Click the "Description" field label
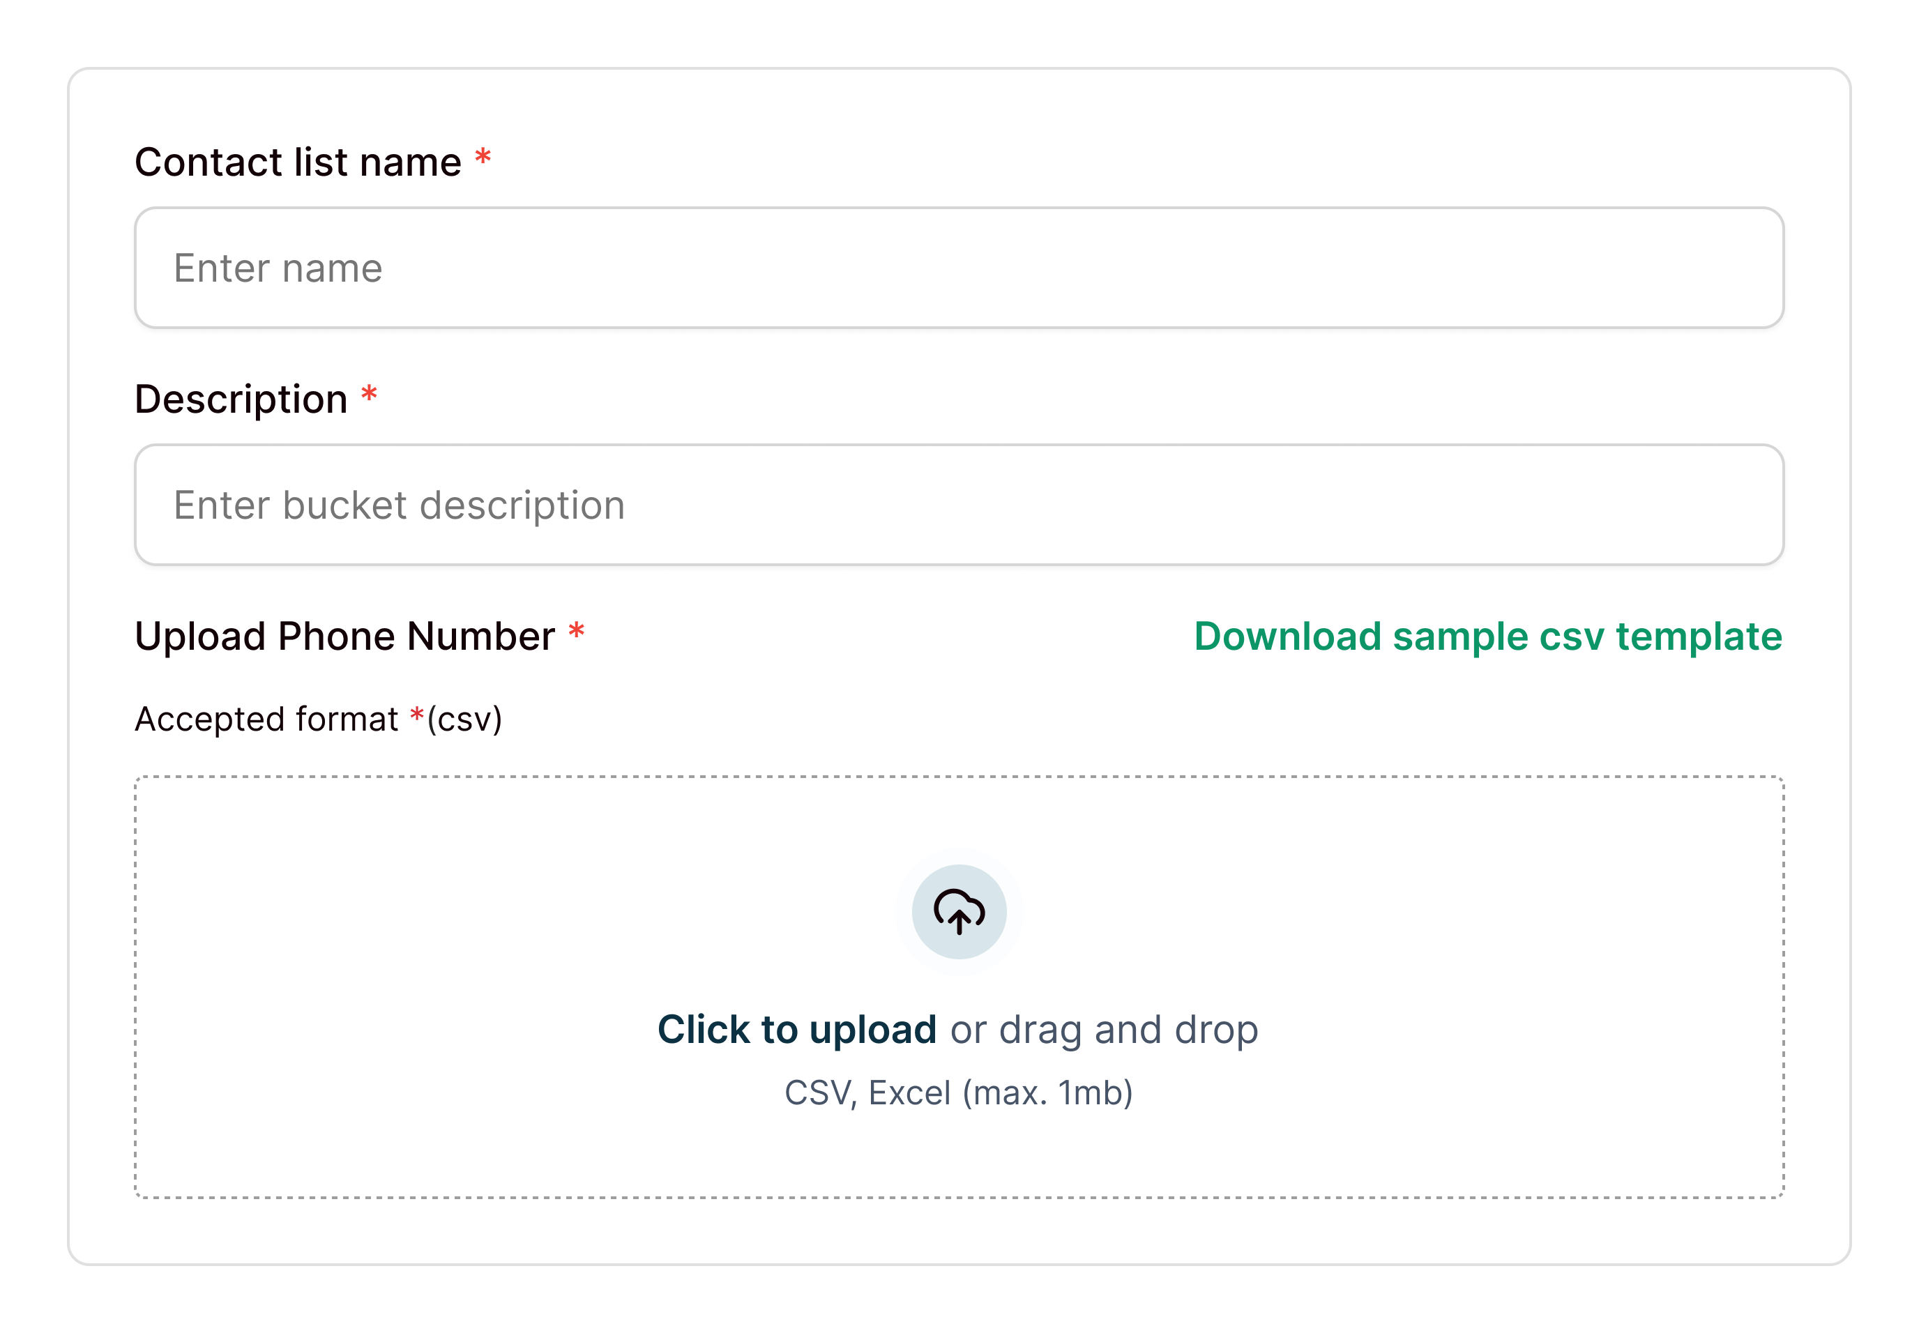The width and height of the screenshot is (1919, 1333). coord(241,399)
